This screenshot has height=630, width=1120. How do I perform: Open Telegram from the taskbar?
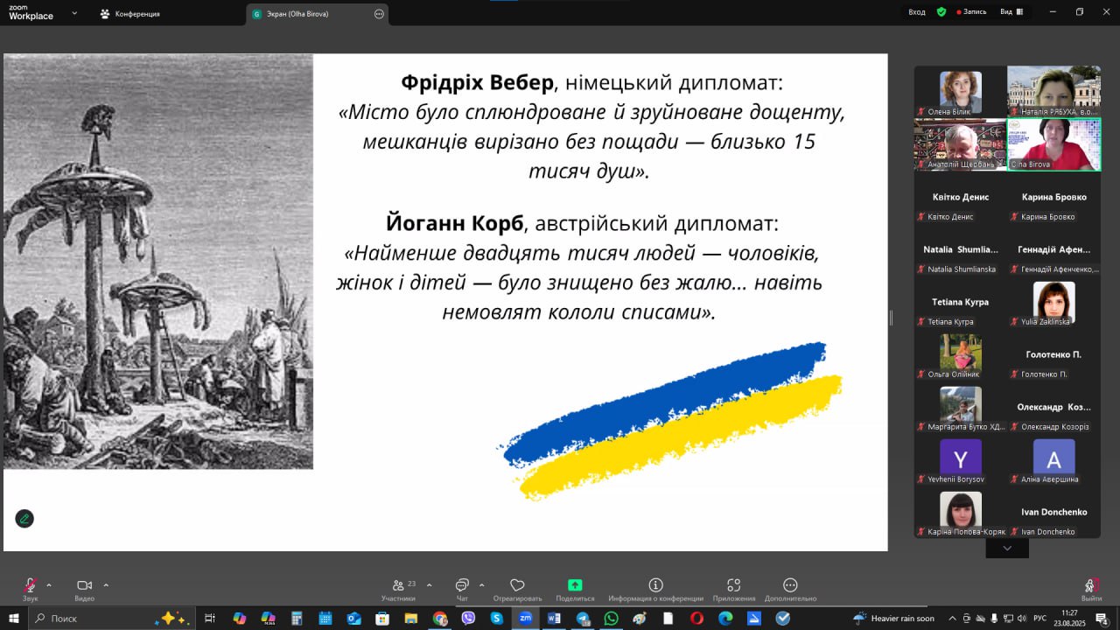click(x=583, y=618)
